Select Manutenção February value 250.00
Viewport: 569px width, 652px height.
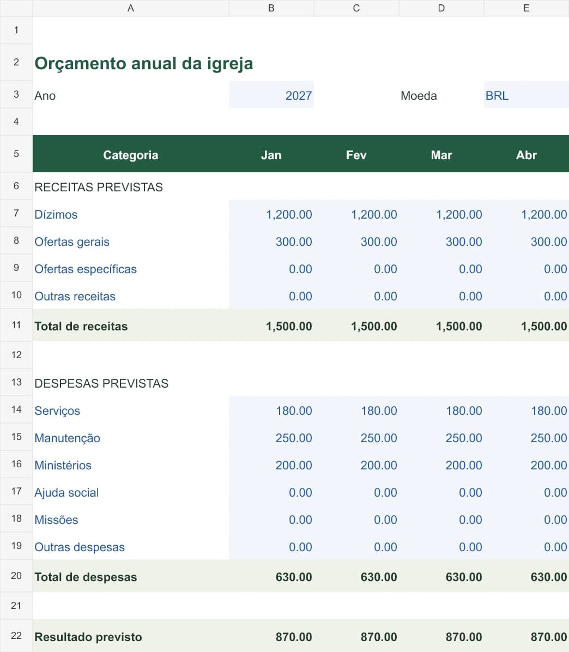356,437
